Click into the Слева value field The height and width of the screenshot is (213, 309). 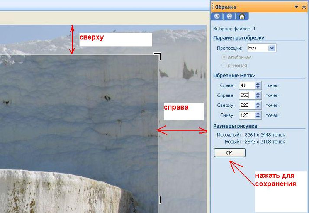247,85
